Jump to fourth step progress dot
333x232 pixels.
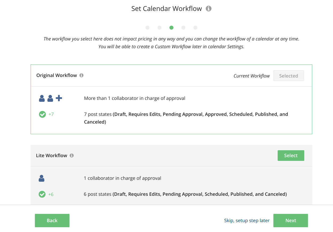pyautogui.click(x=183, y=28)
